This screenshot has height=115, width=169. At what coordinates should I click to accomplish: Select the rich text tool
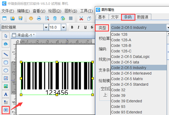pyautogui.click(x=6, y=102)
